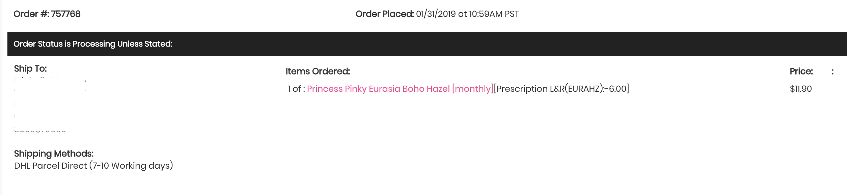The image size is (849, 195).
Task: Open the Princess Pinky Eurasia Boho Hazel link
Action: [378, 89]
